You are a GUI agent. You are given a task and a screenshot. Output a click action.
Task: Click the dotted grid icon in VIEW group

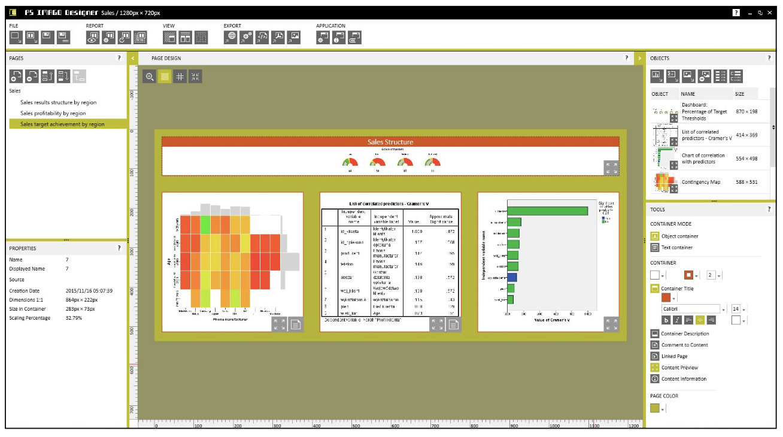tap(201, 38)
